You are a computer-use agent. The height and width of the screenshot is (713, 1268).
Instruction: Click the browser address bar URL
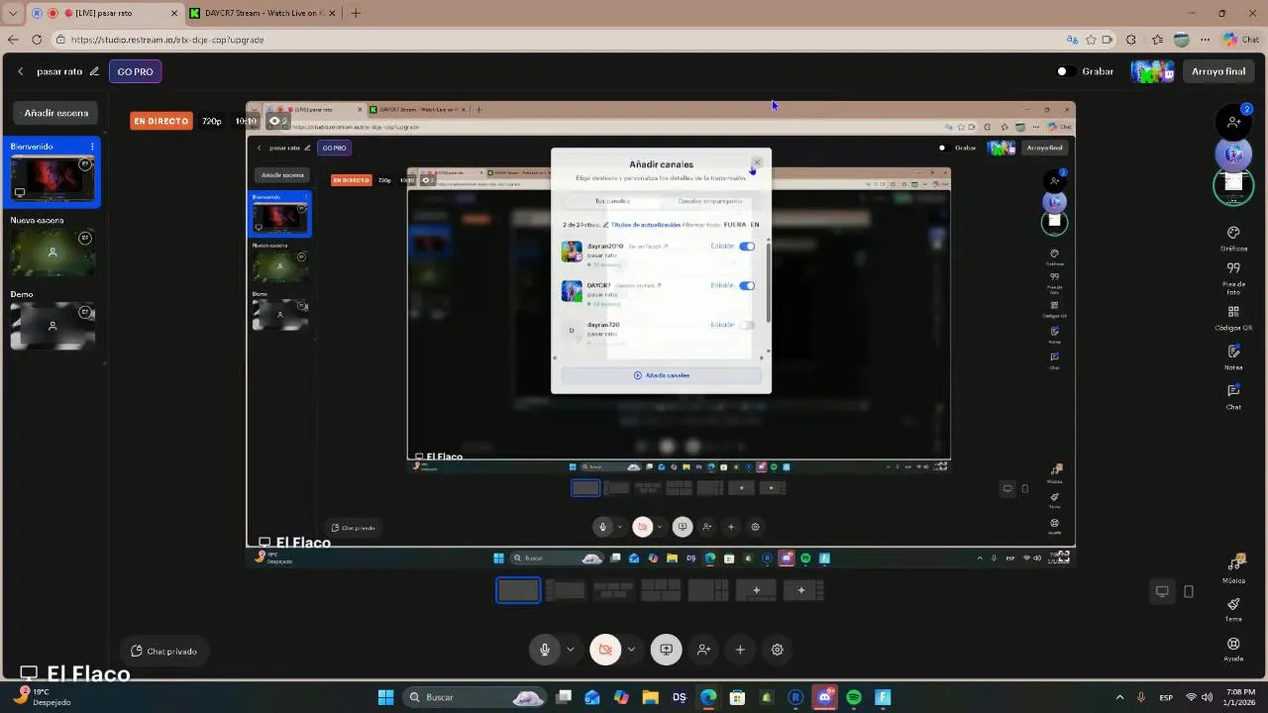point(167,40)
